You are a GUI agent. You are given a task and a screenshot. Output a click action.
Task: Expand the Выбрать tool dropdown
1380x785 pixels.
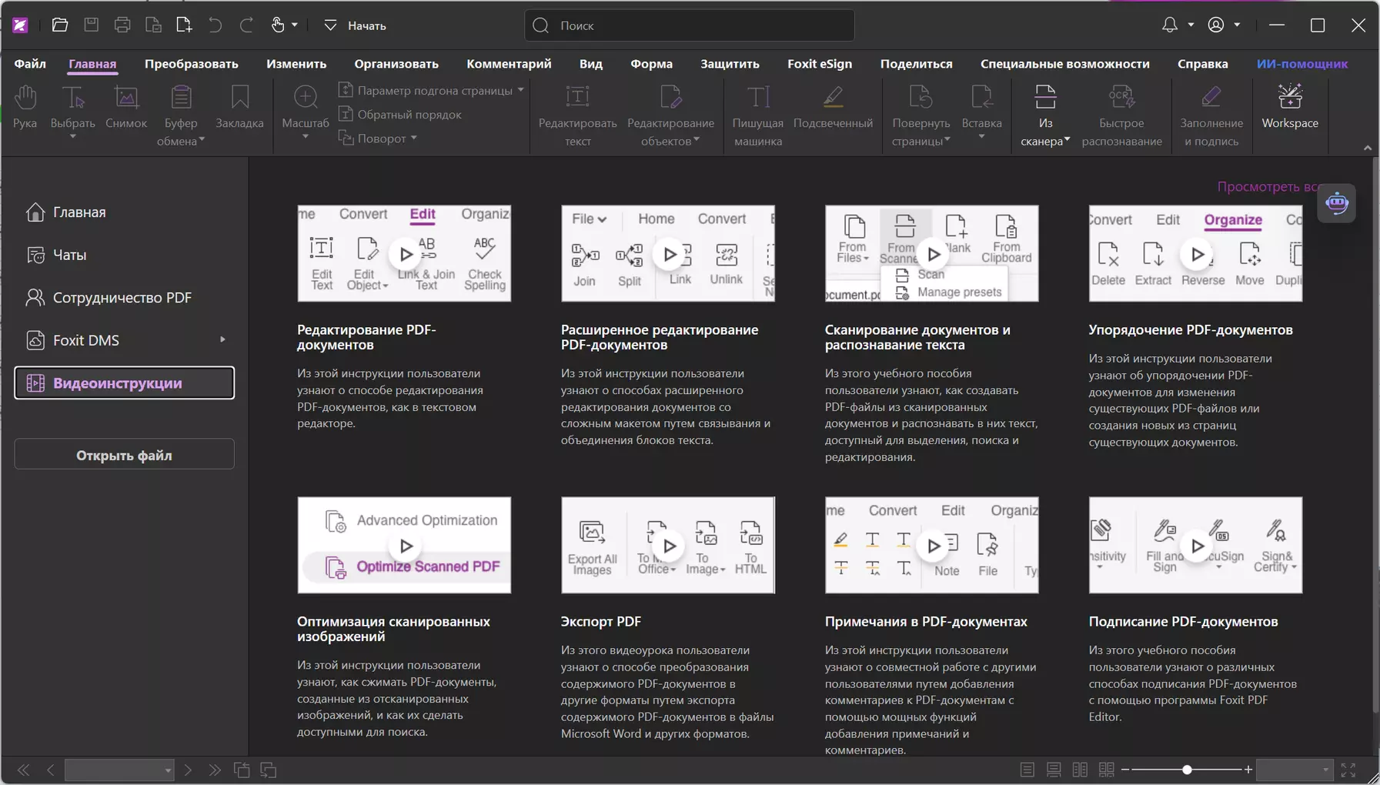73,137
